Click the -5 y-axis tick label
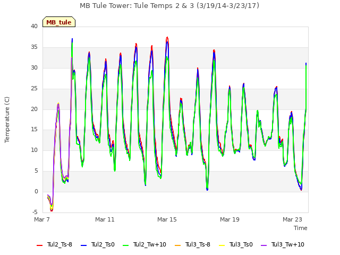The height and width of the screenshot is (255, 340). click(35, 212)
